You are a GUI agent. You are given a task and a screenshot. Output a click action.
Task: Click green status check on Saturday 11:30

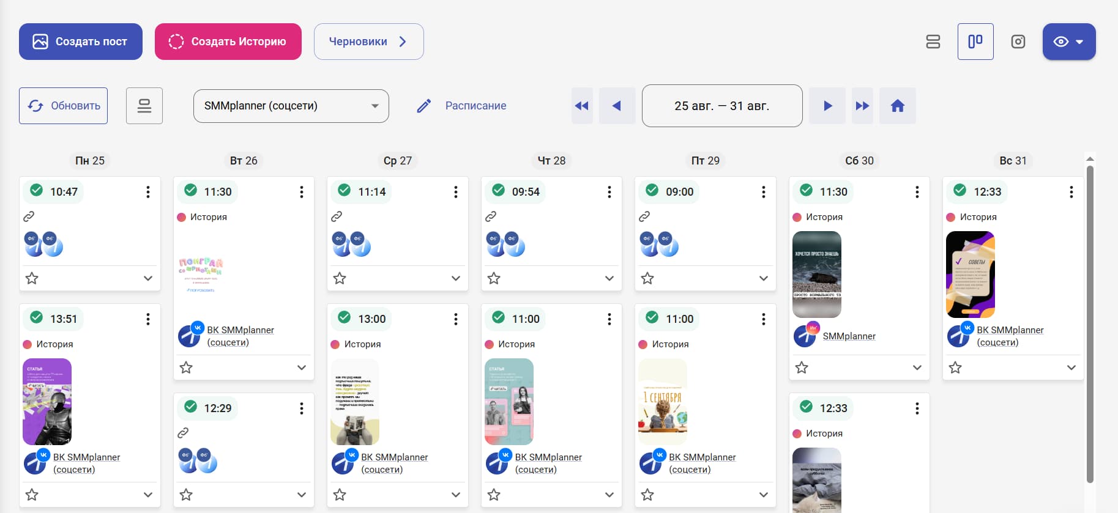pos(807,191)
